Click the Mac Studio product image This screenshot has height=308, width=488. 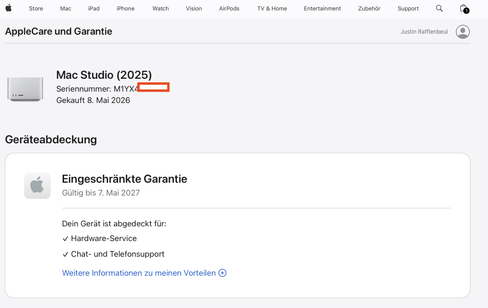pyautogui.click(x=25, y=89)
